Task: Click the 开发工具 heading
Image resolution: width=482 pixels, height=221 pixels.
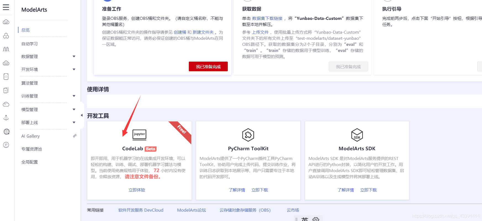Action: point(98,116)
